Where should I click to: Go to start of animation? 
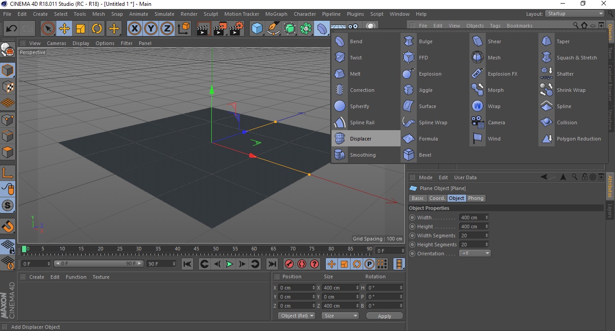coord(187,264)
